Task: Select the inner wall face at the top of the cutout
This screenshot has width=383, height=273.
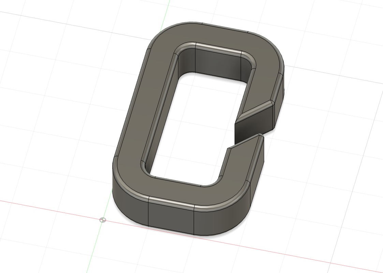Action: click(218, 64)
